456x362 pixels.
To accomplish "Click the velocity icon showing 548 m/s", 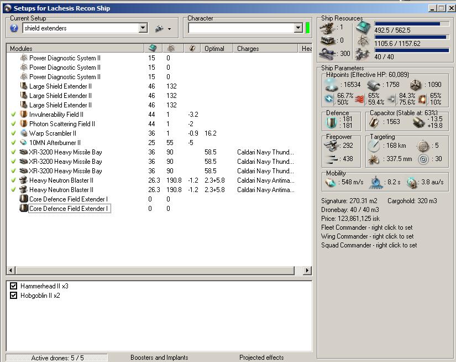I will coord(331,182).
